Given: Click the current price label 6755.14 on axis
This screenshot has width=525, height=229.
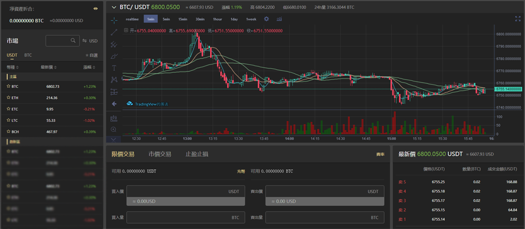Looking at the screenshot, I should (x=508, y=89).
